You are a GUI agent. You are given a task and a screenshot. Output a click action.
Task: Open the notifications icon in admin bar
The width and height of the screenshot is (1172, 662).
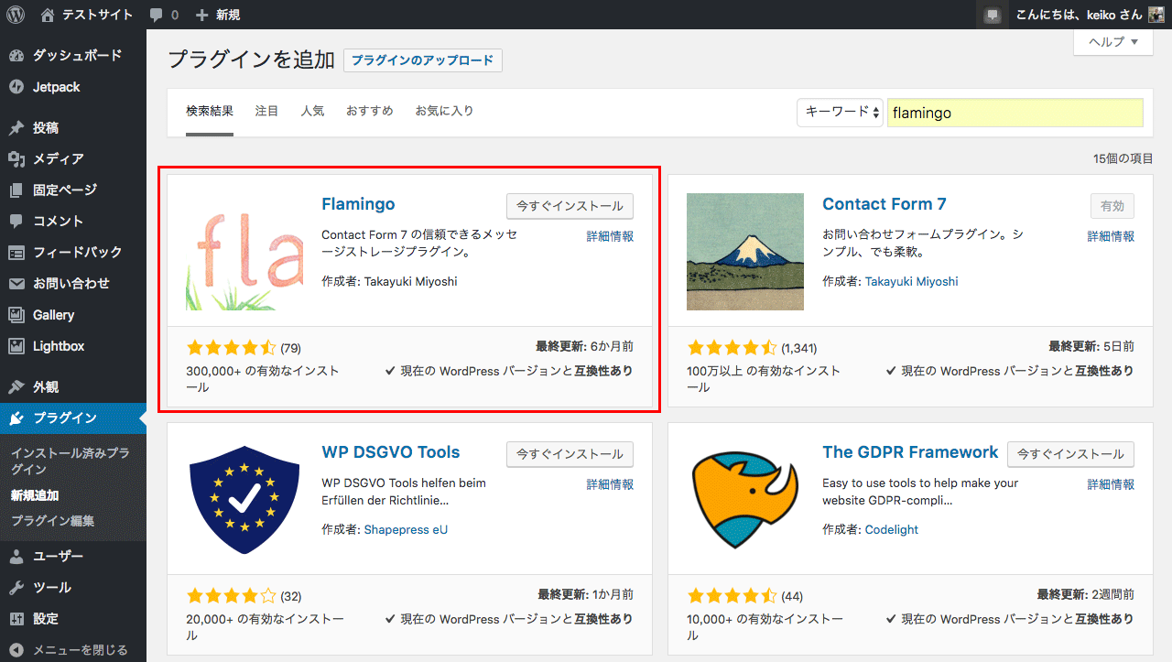(993, 16)
